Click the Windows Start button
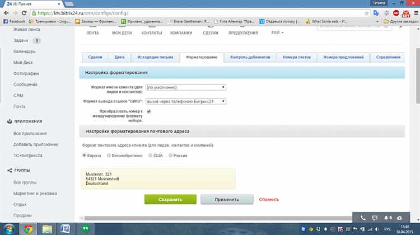The width and height of the screenshot is (420, 235). pos(9,229)
